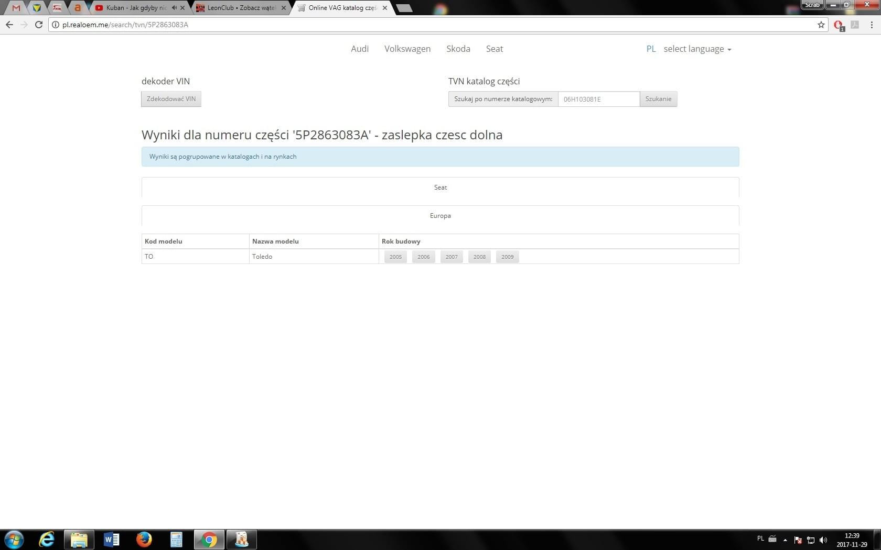Click the Scrab button in title bar
Viewport: 881px width, 550px height.
[812, 5]
